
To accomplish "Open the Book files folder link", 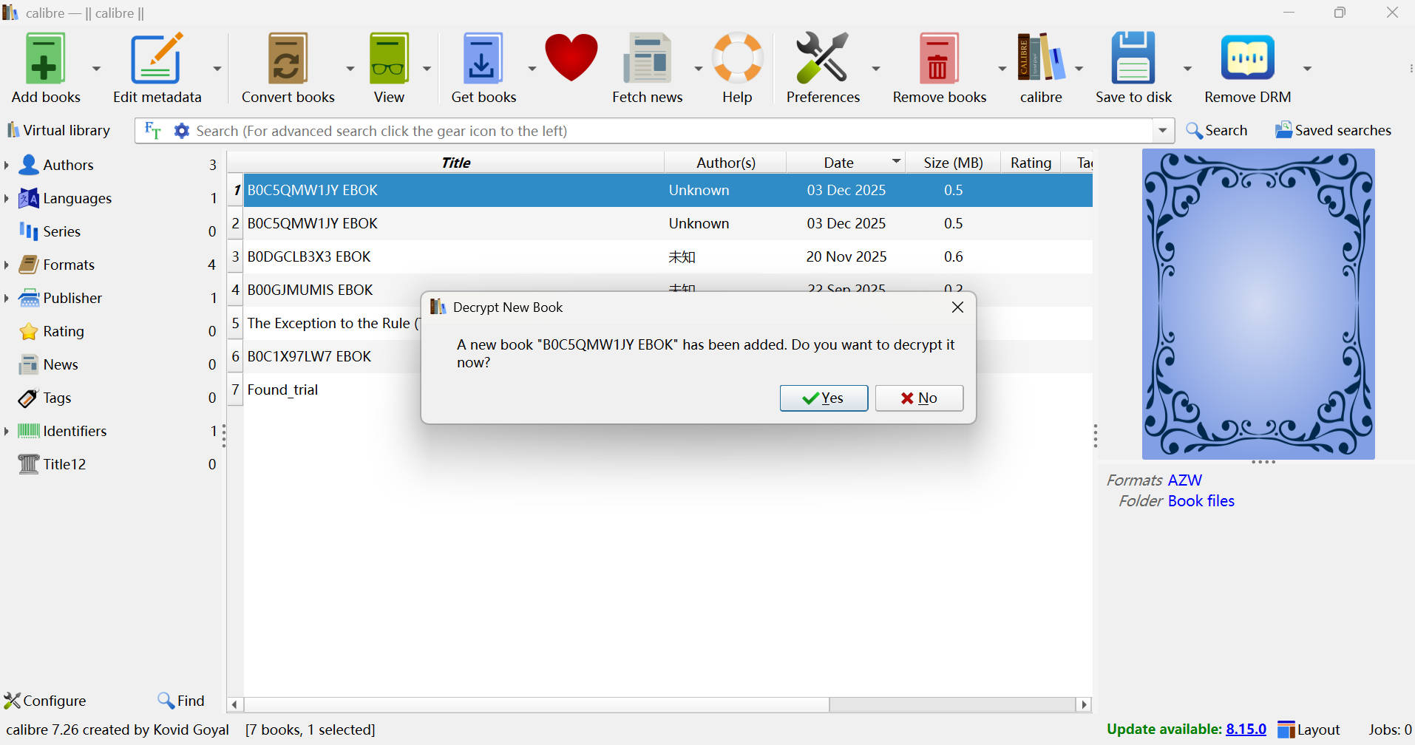I will [1201, 500].
